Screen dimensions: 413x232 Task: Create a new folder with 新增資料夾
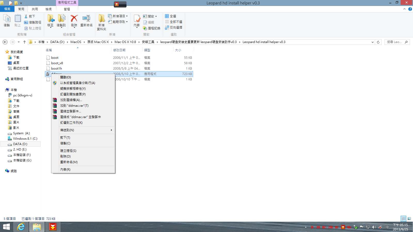pyautogui.click(x=101, y=22)
